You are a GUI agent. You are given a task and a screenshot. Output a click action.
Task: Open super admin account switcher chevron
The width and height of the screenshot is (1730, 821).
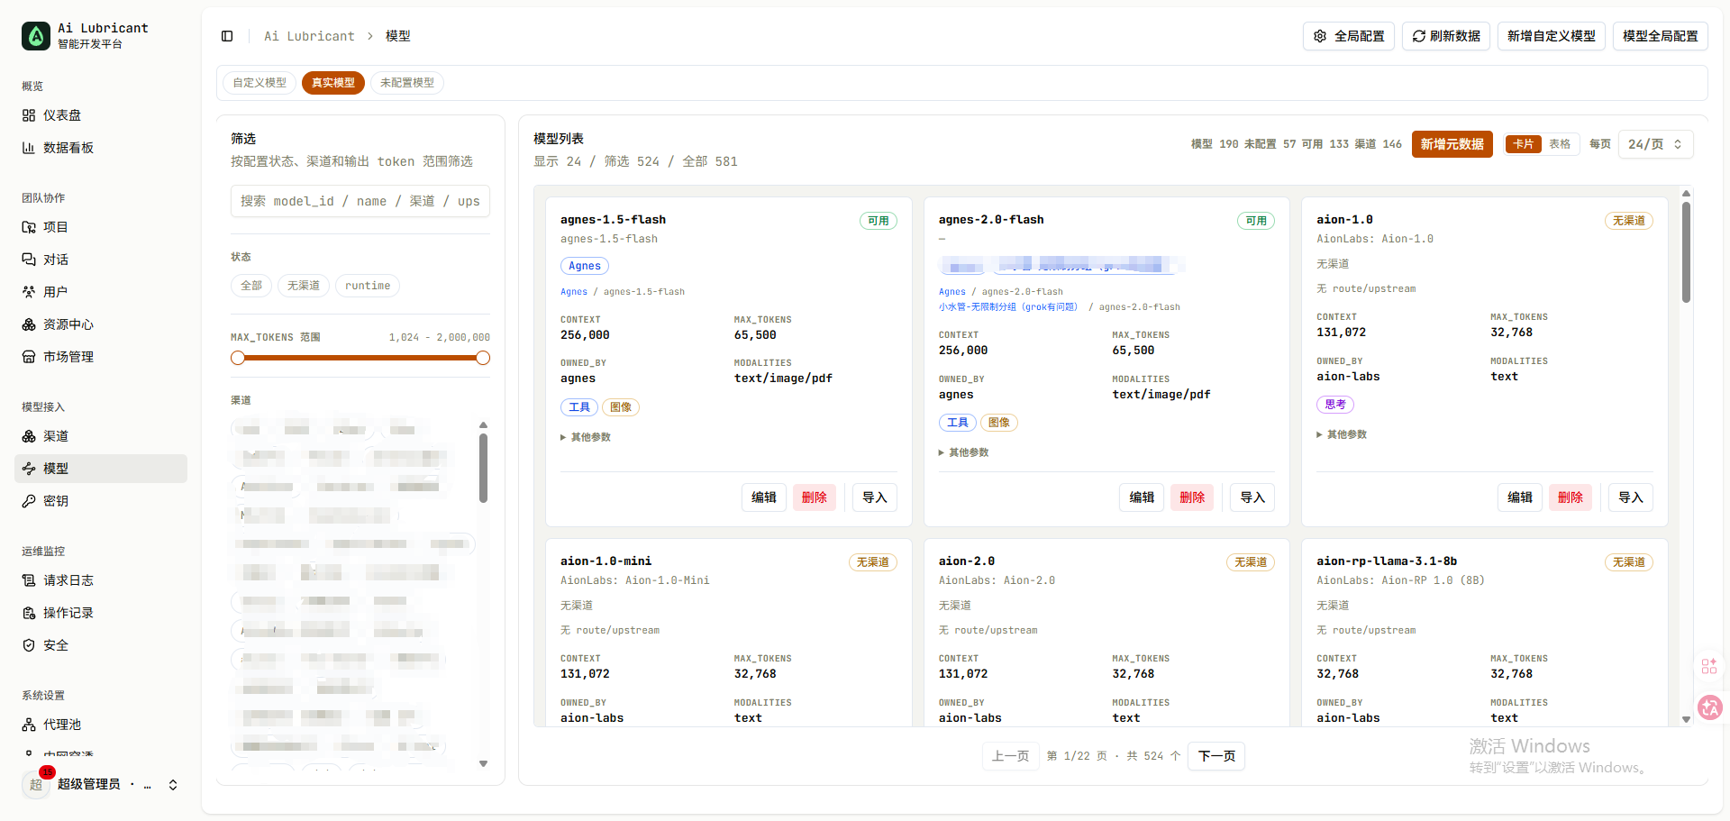173,785
